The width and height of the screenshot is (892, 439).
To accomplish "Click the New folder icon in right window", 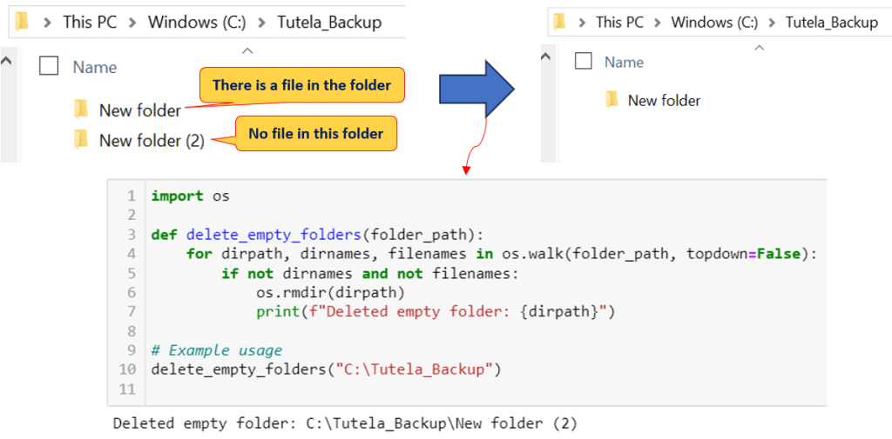I will 612,100.
